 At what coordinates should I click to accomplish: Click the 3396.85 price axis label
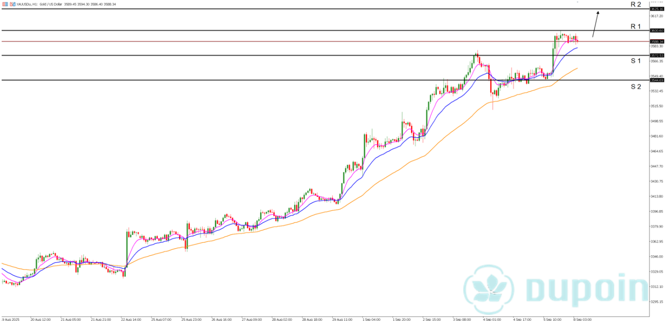point(657,212)
